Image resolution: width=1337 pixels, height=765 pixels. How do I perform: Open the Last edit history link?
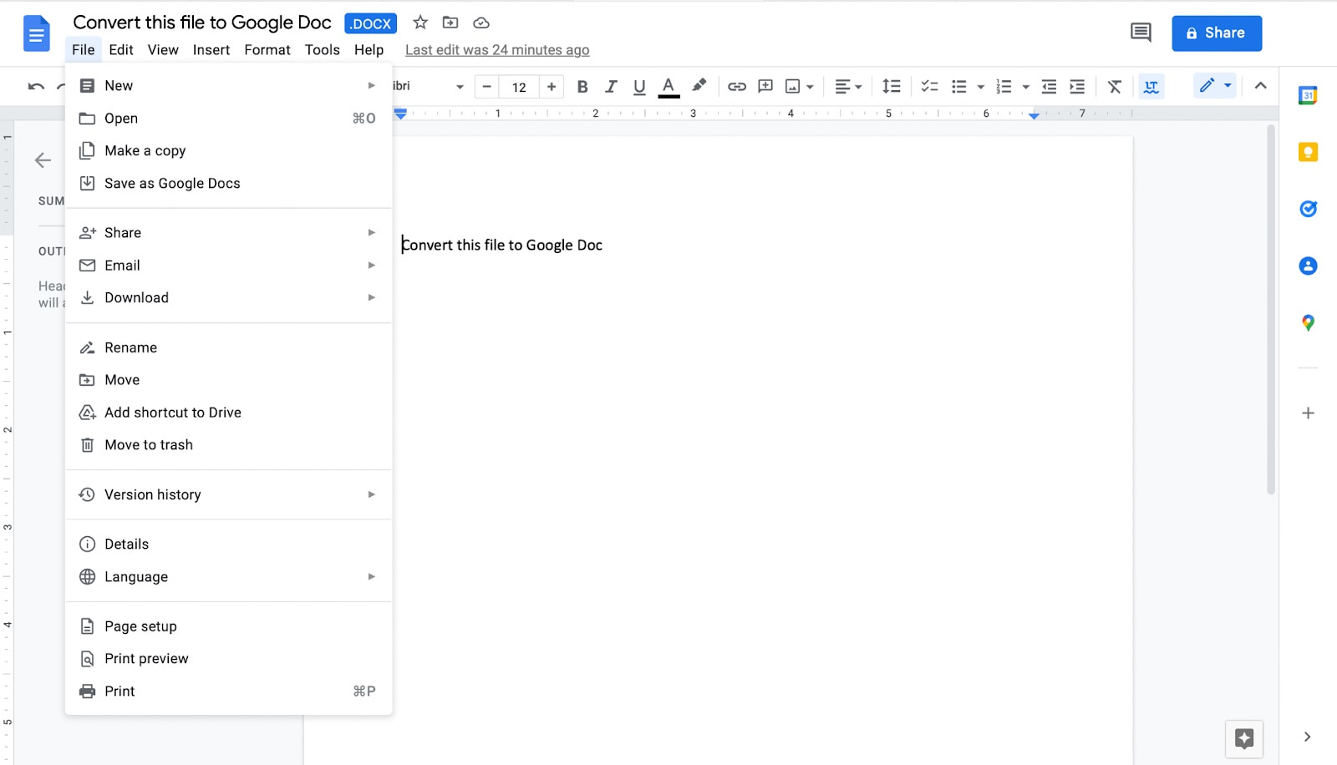[x=497, y=50]
